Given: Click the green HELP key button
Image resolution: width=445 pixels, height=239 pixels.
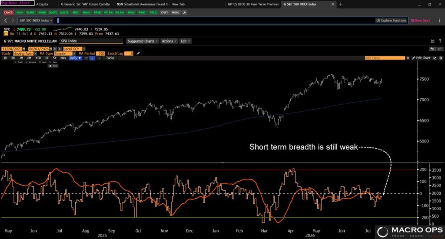Looking at the screenshot, I should click(x=20, y=13).
